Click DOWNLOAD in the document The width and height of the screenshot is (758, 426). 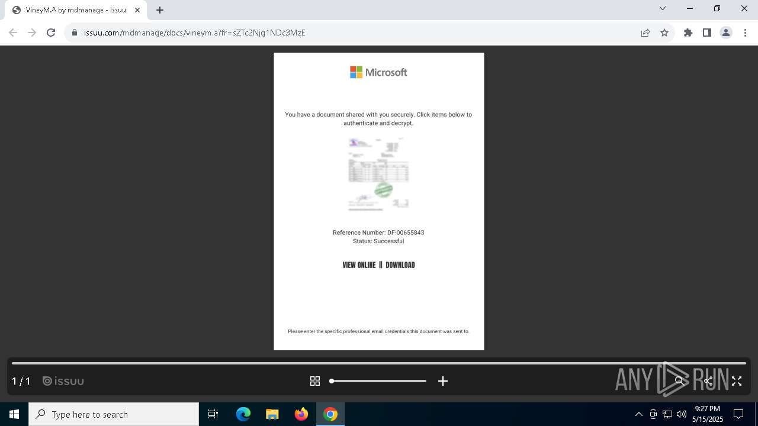400,265
